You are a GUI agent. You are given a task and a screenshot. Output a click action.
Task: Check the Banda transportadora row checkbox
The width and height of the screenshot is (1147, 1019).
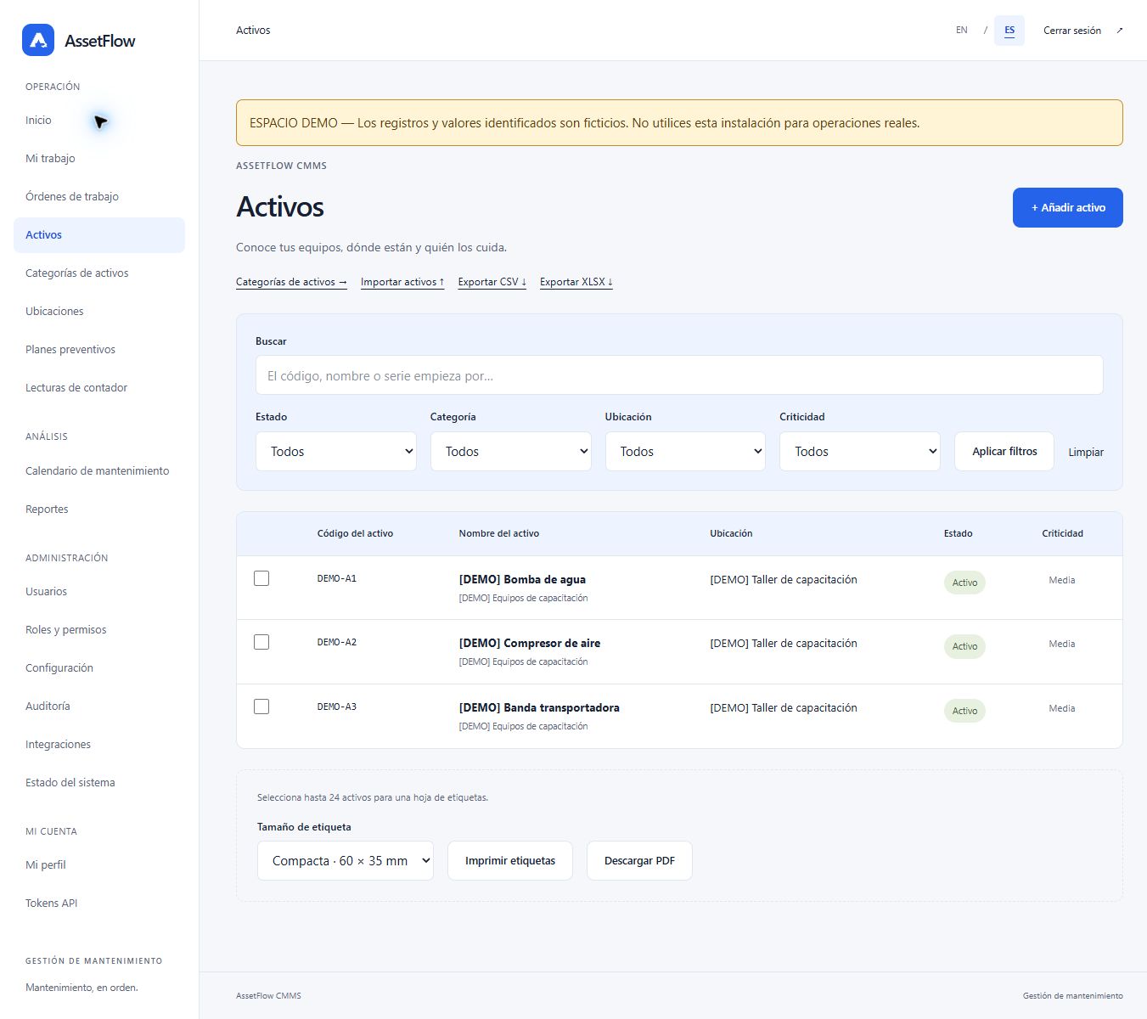261,707
